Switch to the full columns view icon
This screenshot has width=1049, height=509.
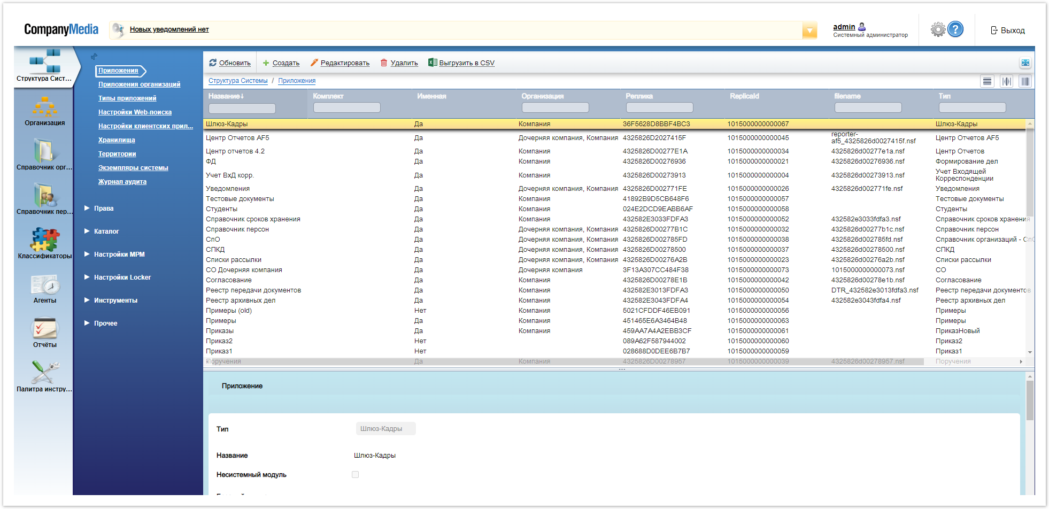click(1025, 81)
